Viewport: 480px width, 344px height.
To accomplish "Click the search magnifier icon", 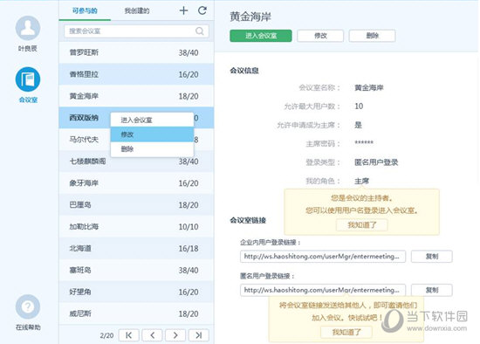I will [x=200, y=31].
